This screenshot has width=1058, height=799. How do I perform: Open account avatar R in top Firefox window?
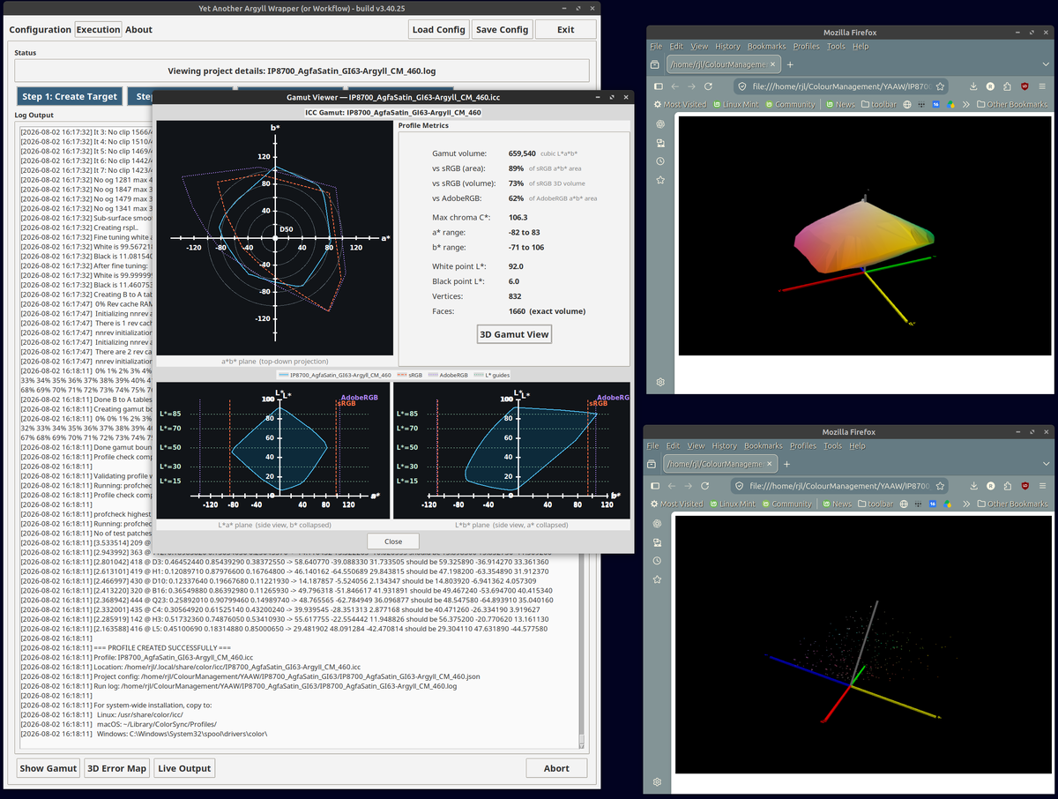pyautogui.click(x=990, y=86)
